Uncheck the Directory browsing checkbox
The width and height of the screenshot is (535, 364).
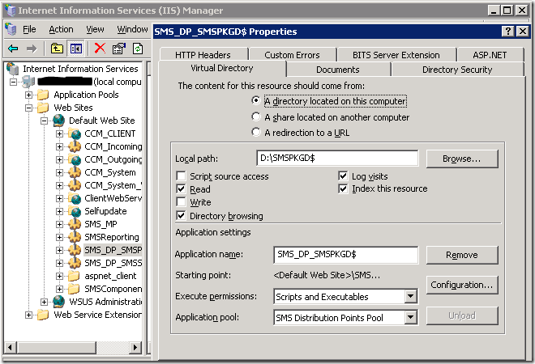(182, 216)
